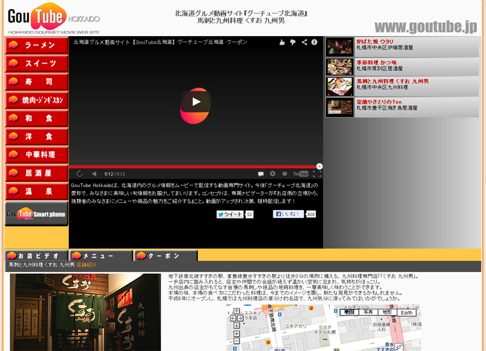Open the video info icon
486x351 pixels.
314,42
